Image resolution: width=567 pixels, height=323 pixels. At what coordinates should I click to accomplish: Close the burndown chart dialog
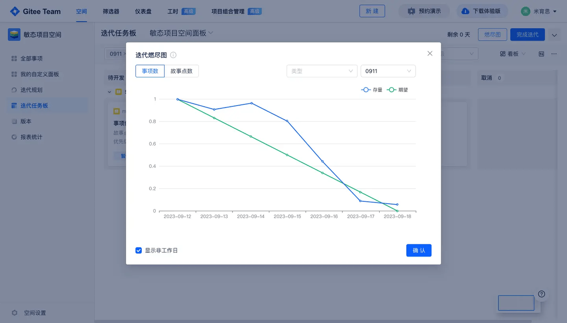tap(430, 53)
